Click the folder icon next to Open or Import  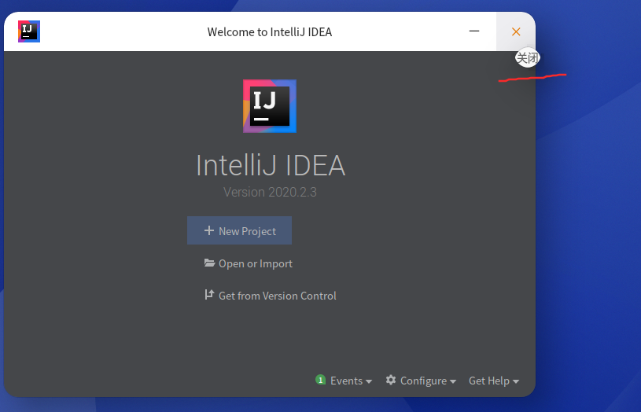click(209, 263)
